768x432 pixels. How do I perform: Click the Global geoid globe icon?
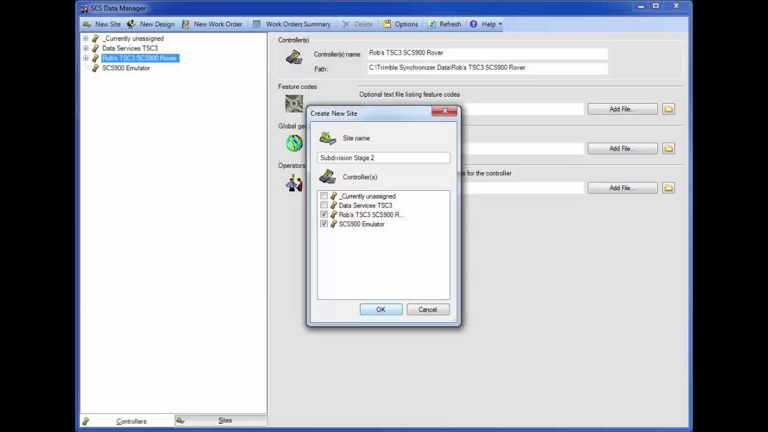coord(294,143)
